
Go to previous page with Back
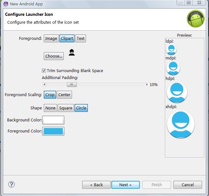click(96, 185)
